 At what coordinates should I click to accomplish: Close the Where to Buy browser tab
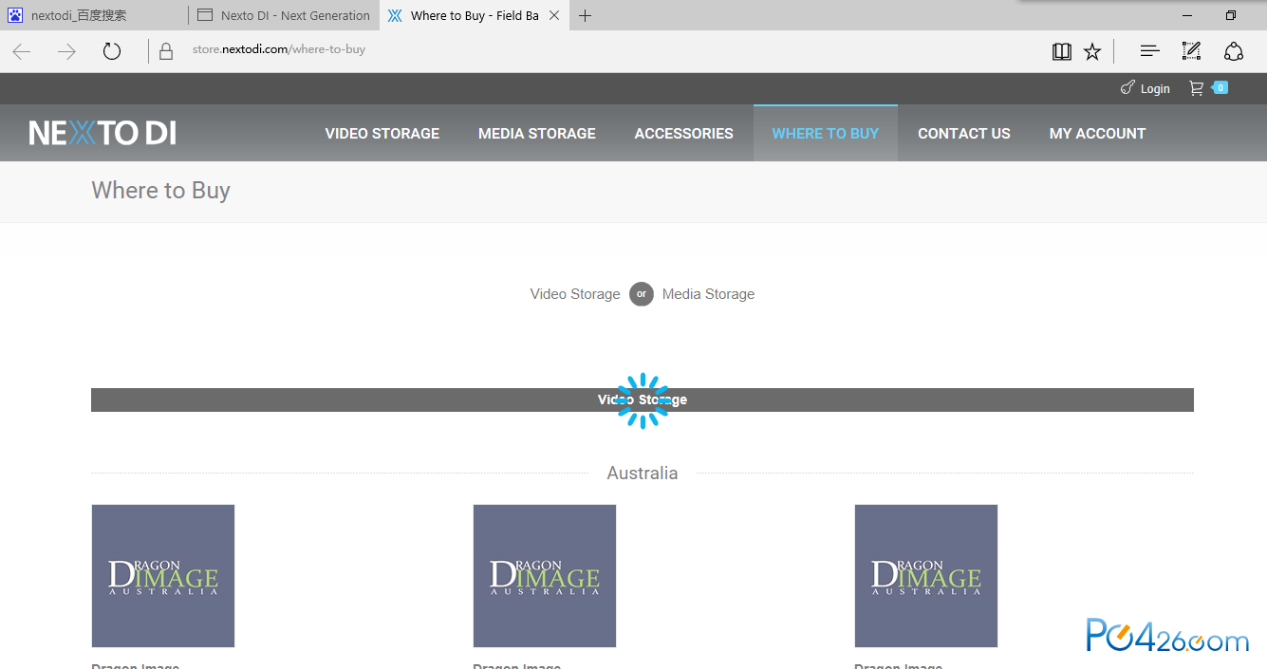pos(554,15)
